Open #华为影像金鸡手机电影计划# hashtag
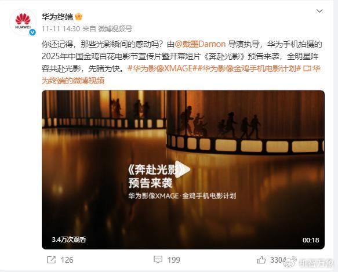 (248, 68)
